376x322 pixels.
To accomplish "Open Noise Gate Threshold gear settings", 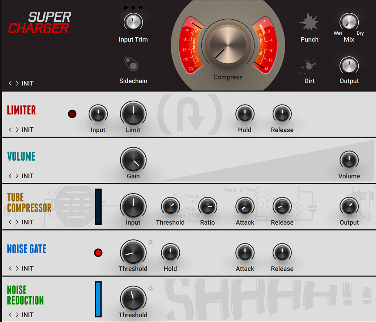I will [x=150, y=242].
